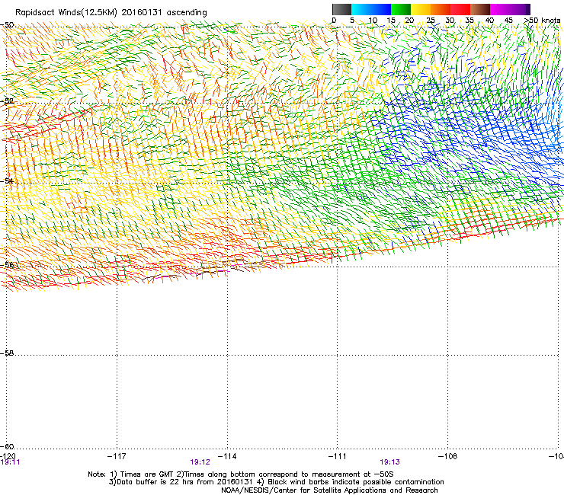Click the -108 longitude axis label

448,456
